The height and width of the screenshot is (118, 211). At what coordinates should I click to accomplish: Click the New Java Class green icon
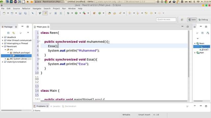100,13
